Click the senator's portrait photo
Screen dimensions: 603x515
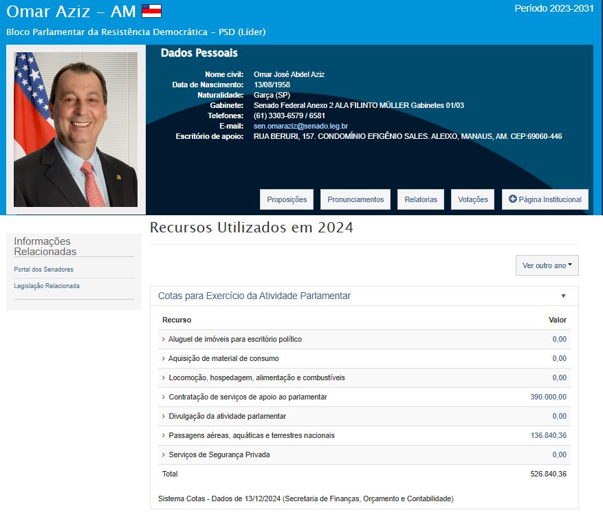76,130
